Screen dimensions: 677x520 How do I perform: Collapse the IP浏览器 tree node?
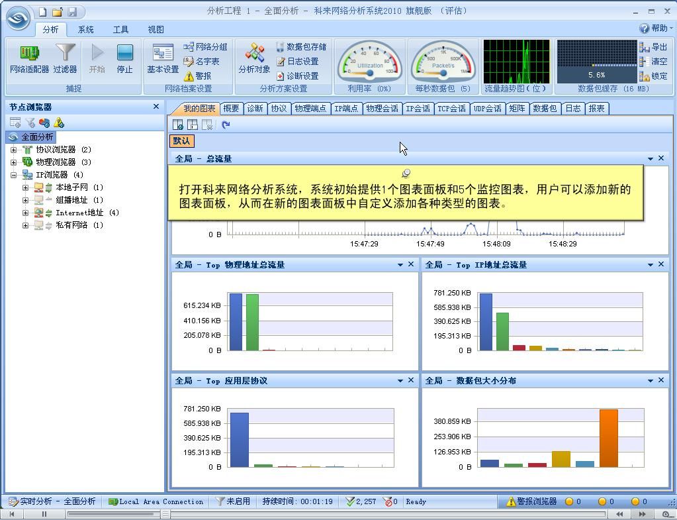coord(13,175)
